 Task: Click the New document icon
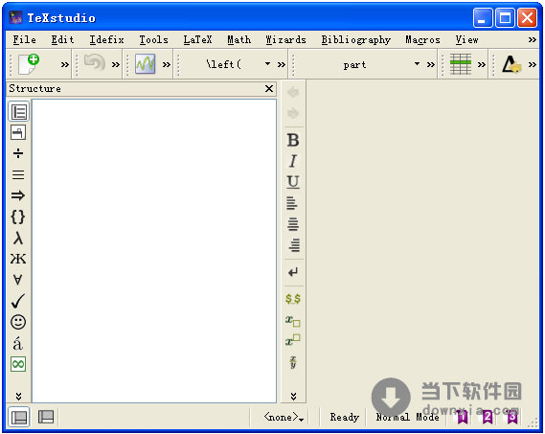(x=29, y=64)
